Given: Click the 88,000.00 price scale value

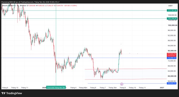Looking at the screenshot, I should tap(172, 41).
